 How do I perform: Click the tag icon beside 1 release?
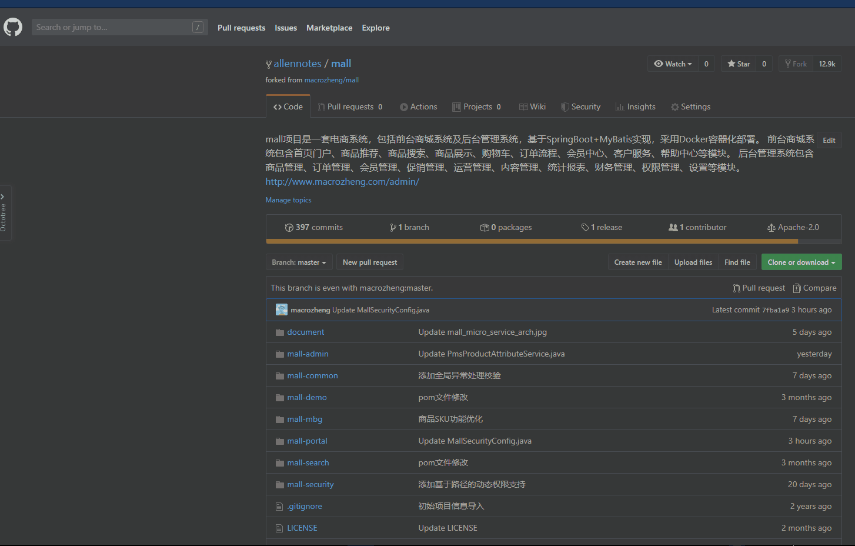coord(585,228)
